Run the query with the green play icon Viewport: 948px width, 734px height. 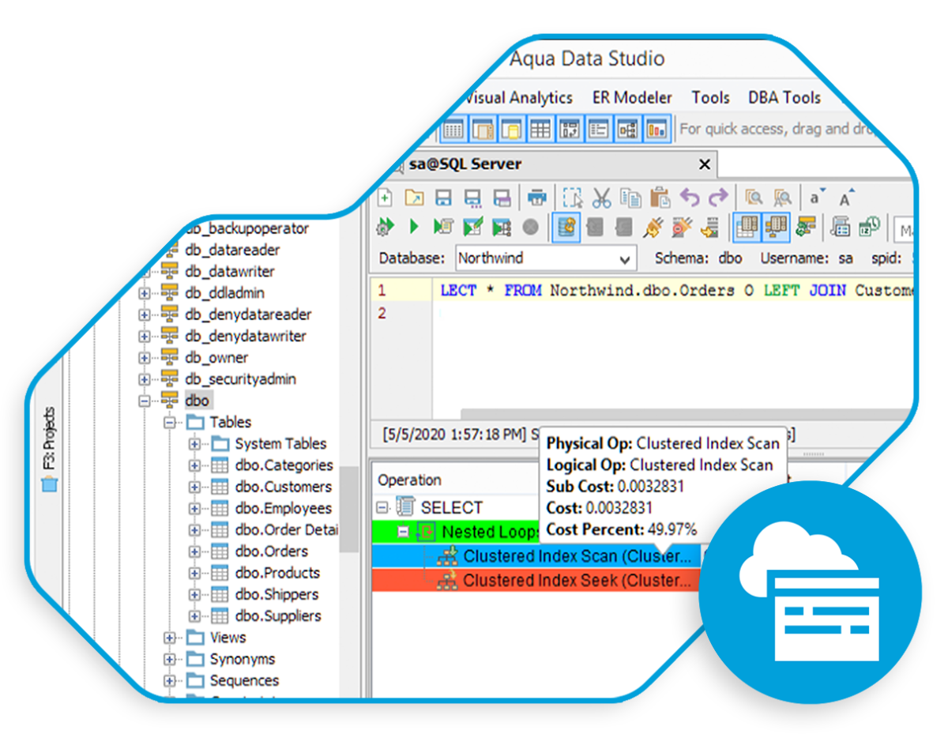(x=414, y=227)
